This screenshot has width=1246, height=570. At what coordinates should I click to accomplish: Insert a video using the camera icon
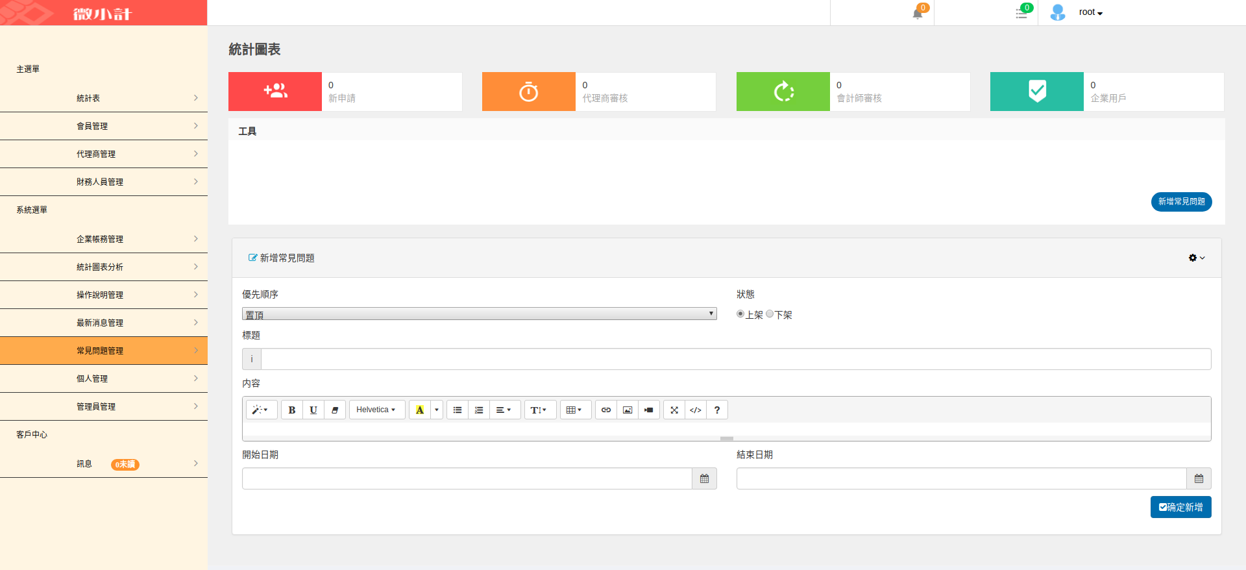(x=649, y=410)
